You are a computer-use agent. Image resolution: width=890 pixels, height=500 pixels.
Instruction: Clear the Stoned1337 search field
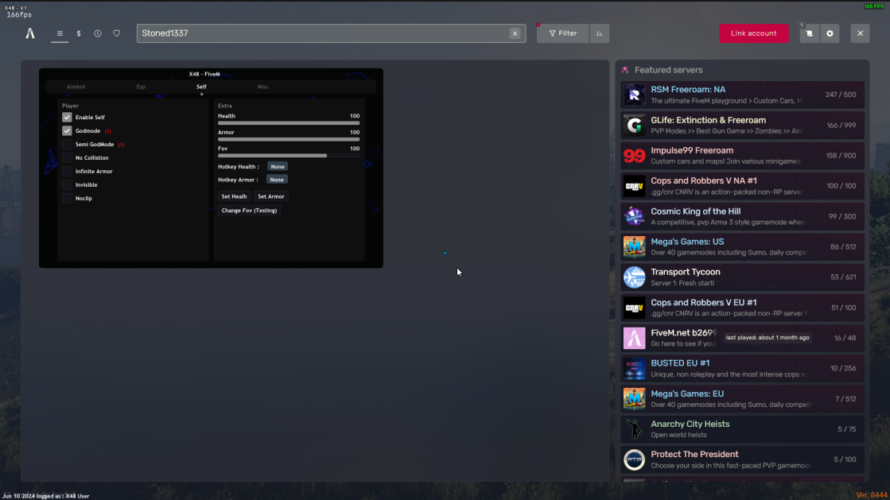tap(515, 33)
